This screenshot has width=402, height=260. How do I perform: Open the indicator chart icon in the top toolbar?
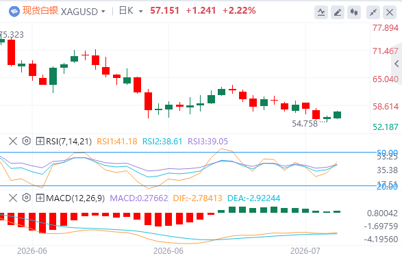click(x=321, y=12)
